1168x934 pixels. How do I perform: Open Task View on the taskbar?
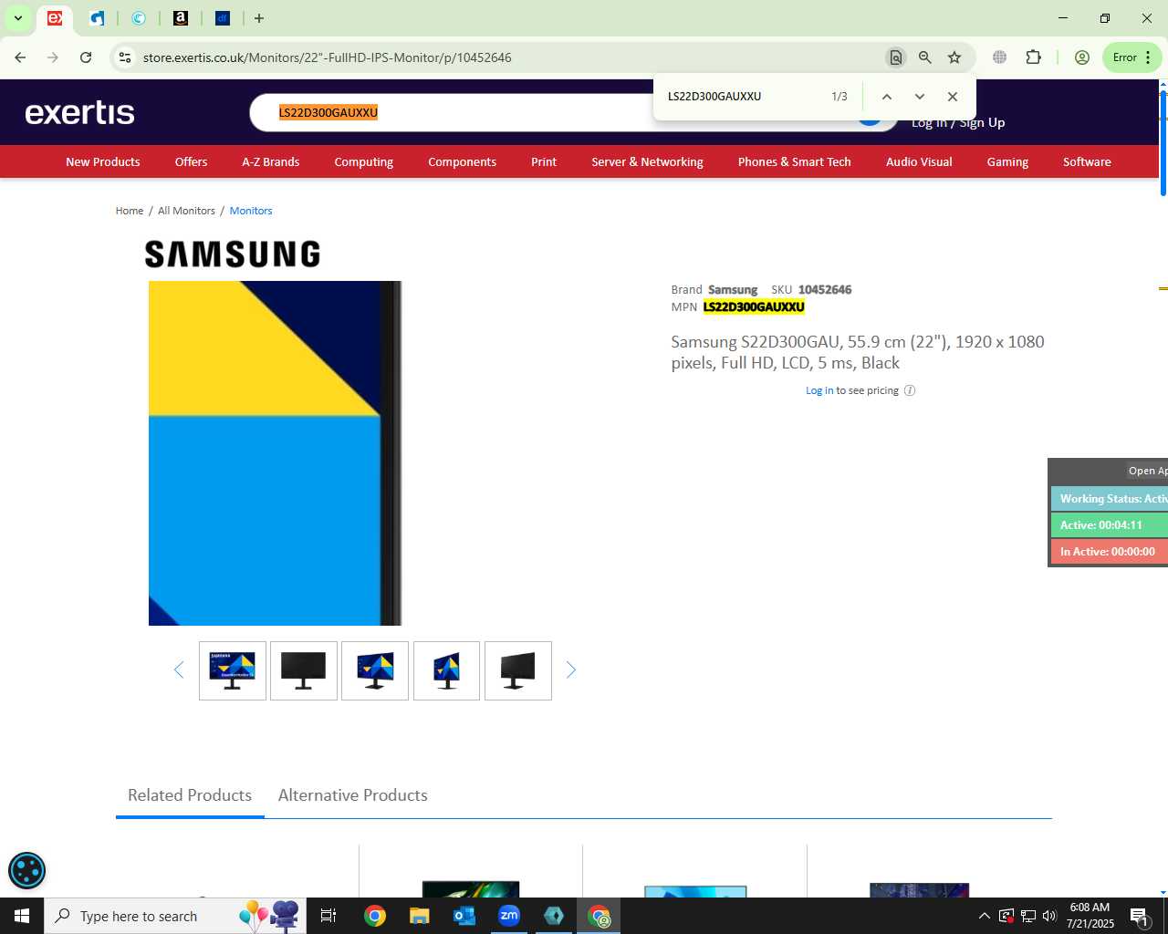pyautogui.click(x=328, y=916)
